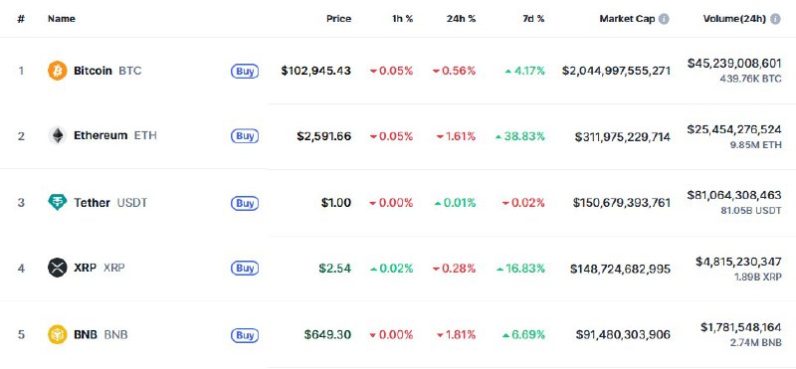Sort by the 24h % column header

click(x=461, y=19)
